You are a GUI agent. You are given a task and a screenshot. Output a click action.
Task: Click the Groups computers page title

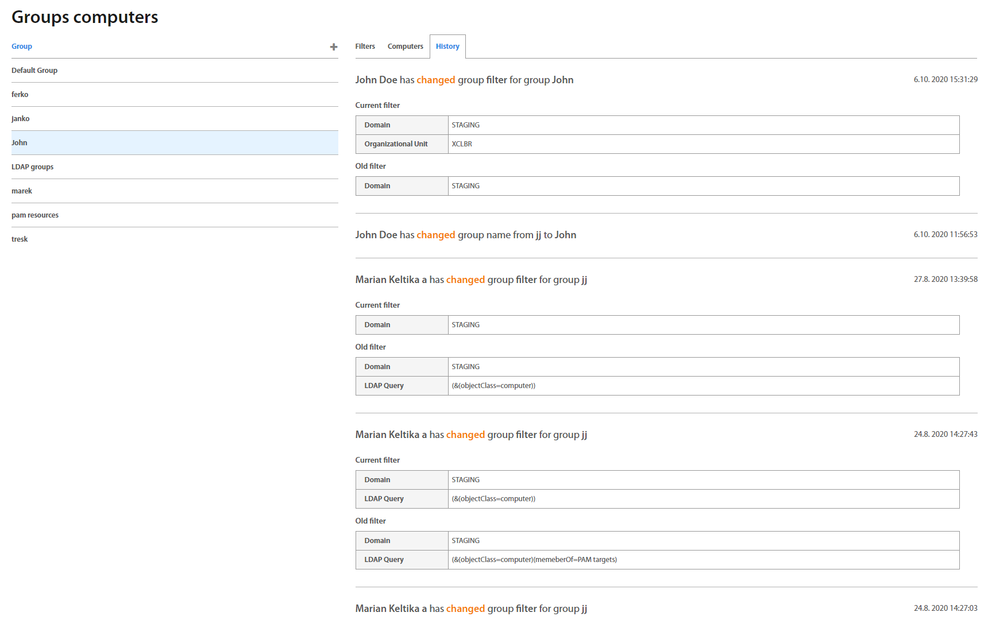click(85, 17)
